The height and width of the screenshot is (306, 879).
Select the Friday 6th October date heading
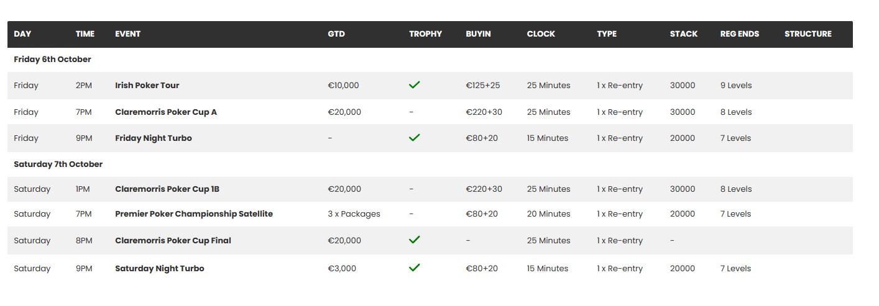(53, 60)
